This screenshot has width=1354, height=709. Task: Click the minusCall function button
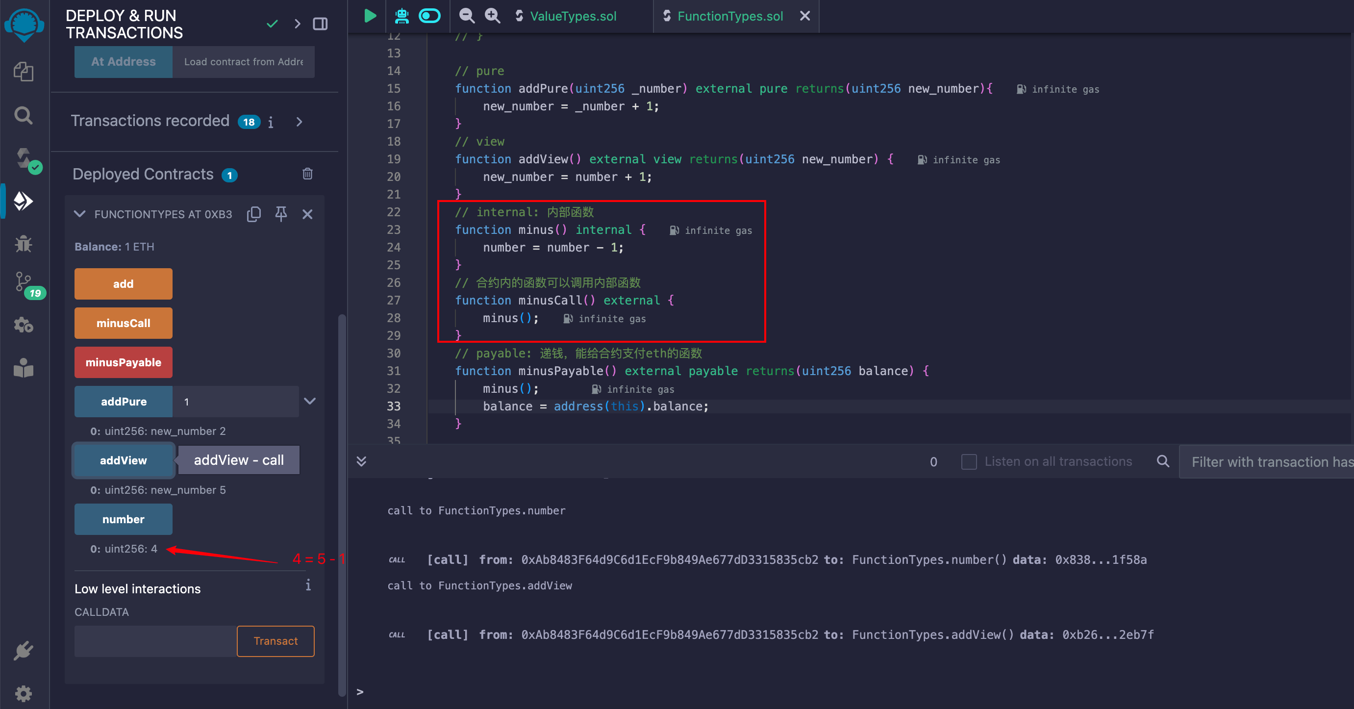[123, 323]
